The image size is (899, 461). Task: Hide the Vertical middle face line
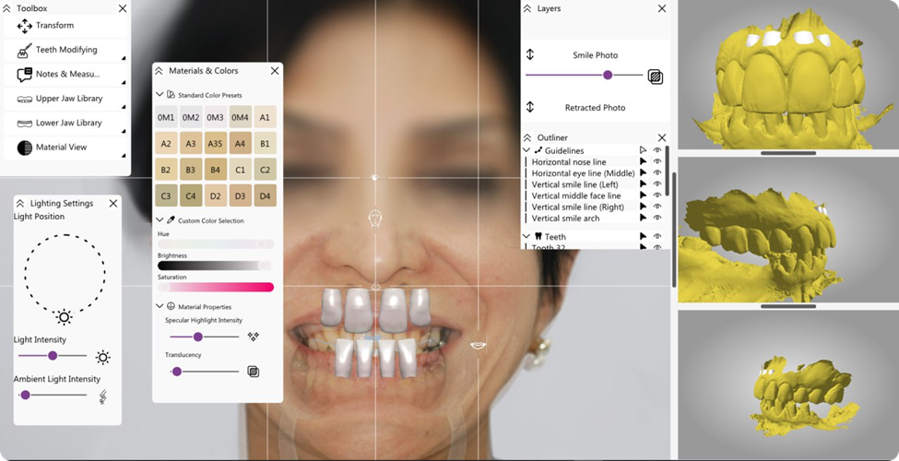tap(657, 195)
